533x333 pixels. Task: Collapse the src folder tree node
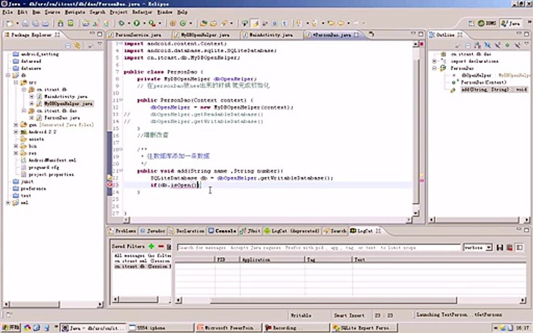pyautogui.click(x=16, y=82)
